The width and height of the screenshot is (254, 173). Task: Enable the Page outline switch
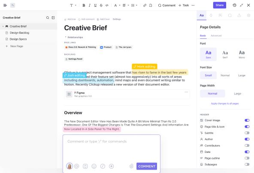tap(247, 158)
